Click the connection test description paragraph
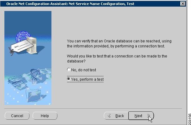This screenshot has height=125, width=191. (x=119, y=44)
